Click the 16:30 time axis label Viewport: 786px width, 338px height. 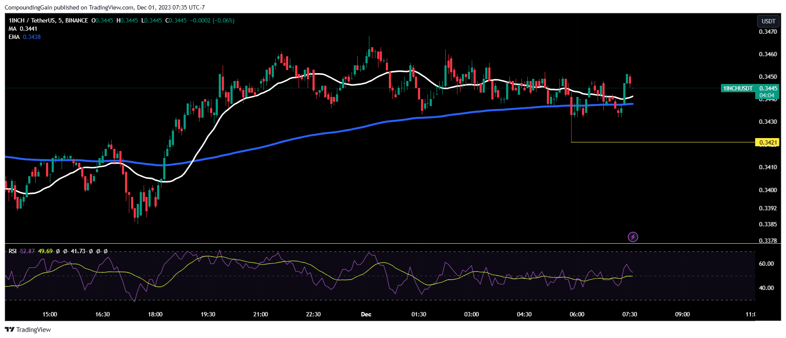tap(102, 314)
